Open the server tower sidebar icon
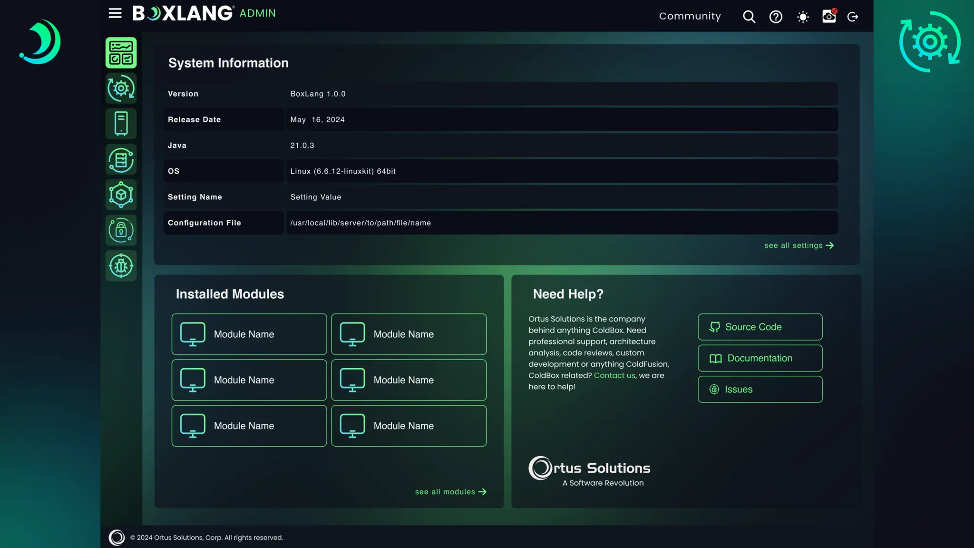Screen dimensions: 974x548 (121, 124)
